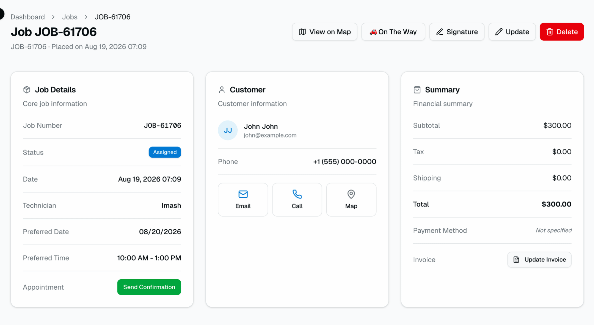Click the Subtotal amount $300.00
The image size is (594, 325).
(557, 125)
